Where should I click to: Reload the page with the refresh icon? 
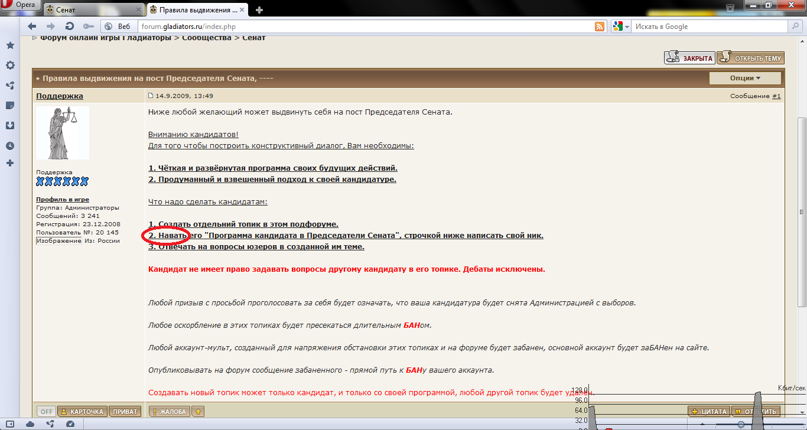pos(69,27)
